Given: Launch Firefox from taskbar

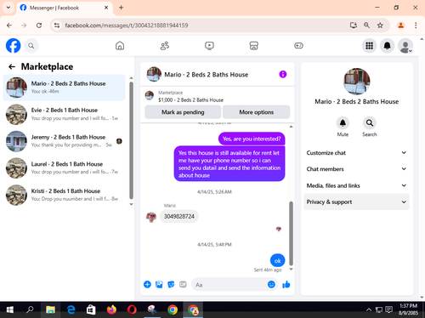Looking at the screenshot, I should tap(111, 309).
